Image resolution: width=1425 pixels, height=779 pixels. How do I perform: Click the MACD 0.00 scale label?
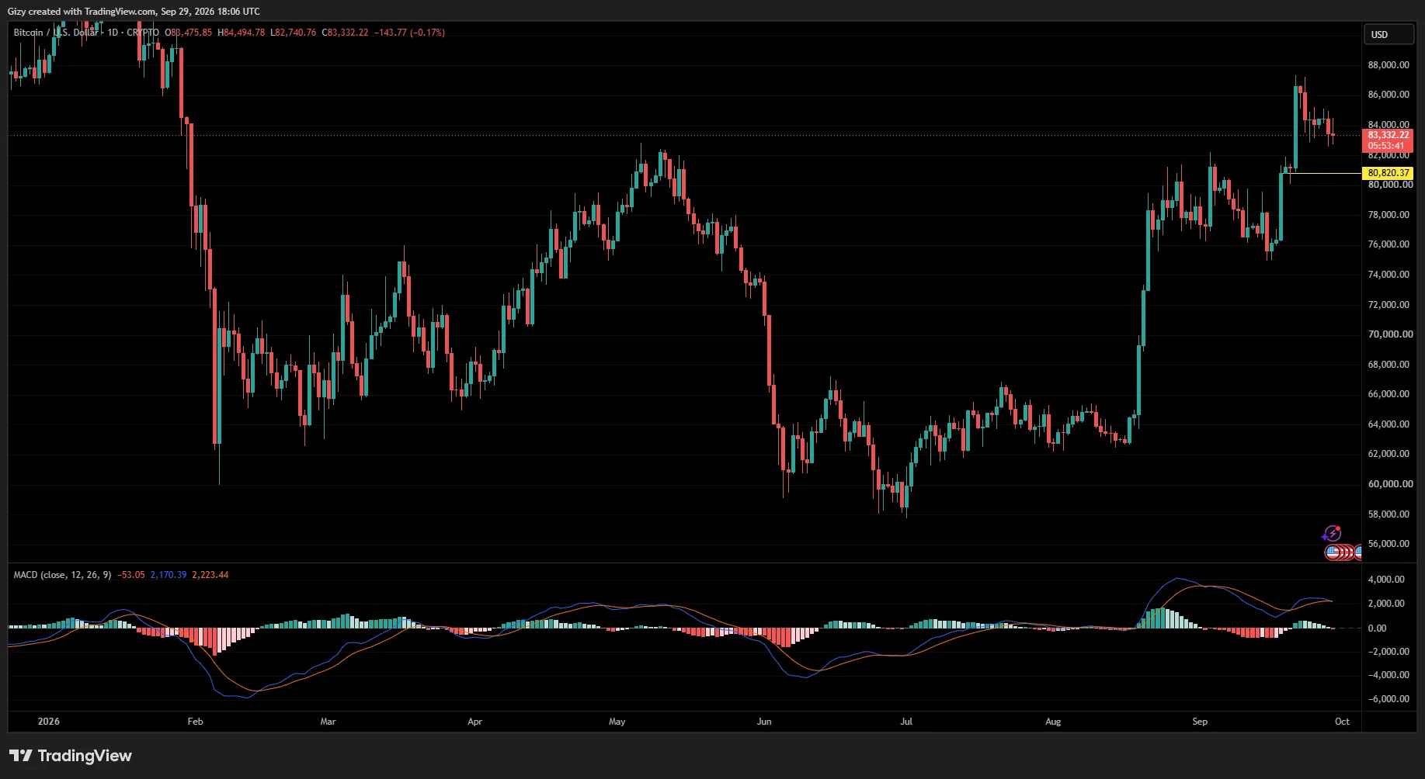coord(1377,628)
